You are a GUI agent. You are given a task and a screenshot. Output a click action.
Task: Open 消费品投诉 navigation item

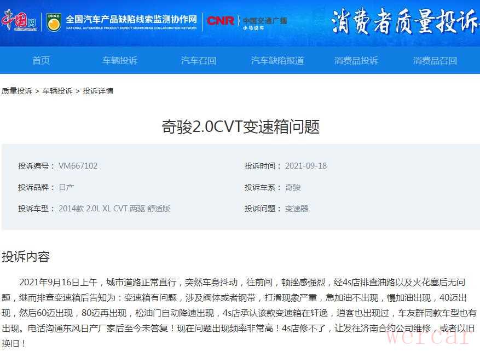tap(356, 60)
